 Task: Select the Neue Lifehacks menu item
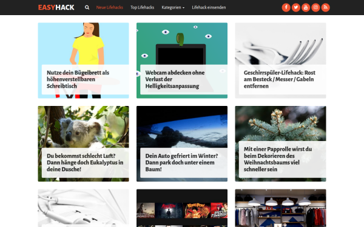[x=110, y=7]
